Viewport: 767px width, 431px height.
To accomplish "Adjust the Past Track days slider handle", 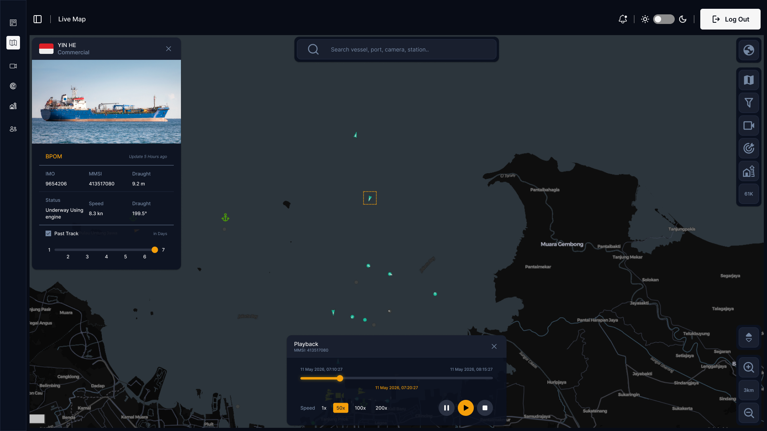I will coord(155,250).
